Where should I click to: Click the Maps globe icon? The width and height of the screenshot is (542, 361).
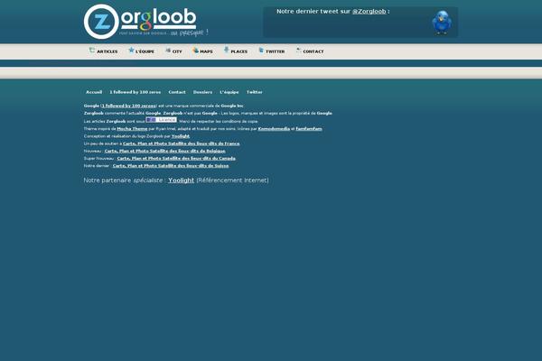pos(195,51)
